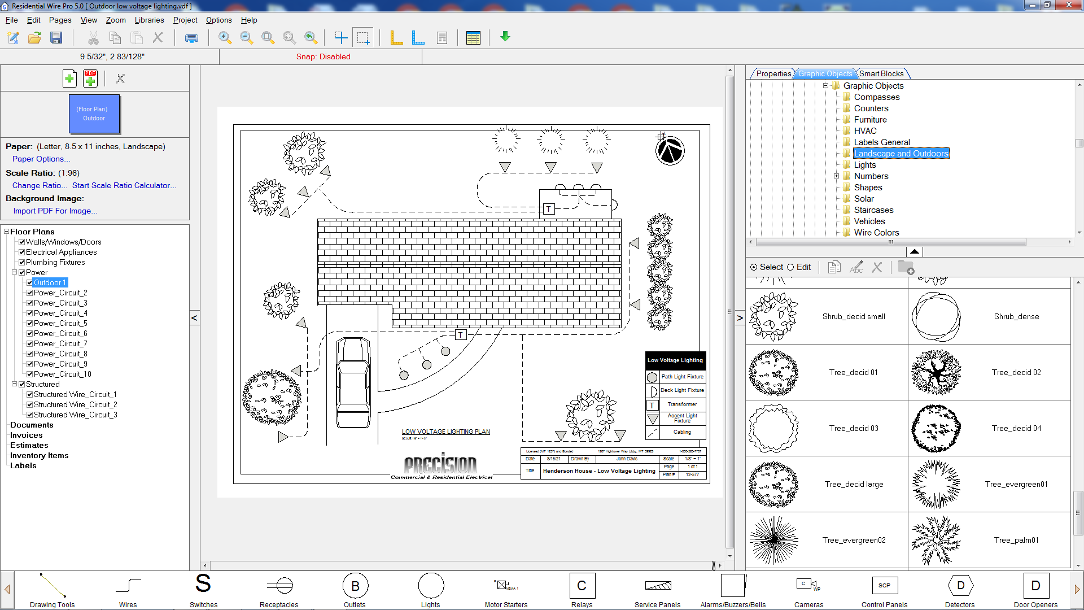The height and width of the screenshot is (610, 1084).
Task: Click the Add PDF page icon
Action: [90, 79]
